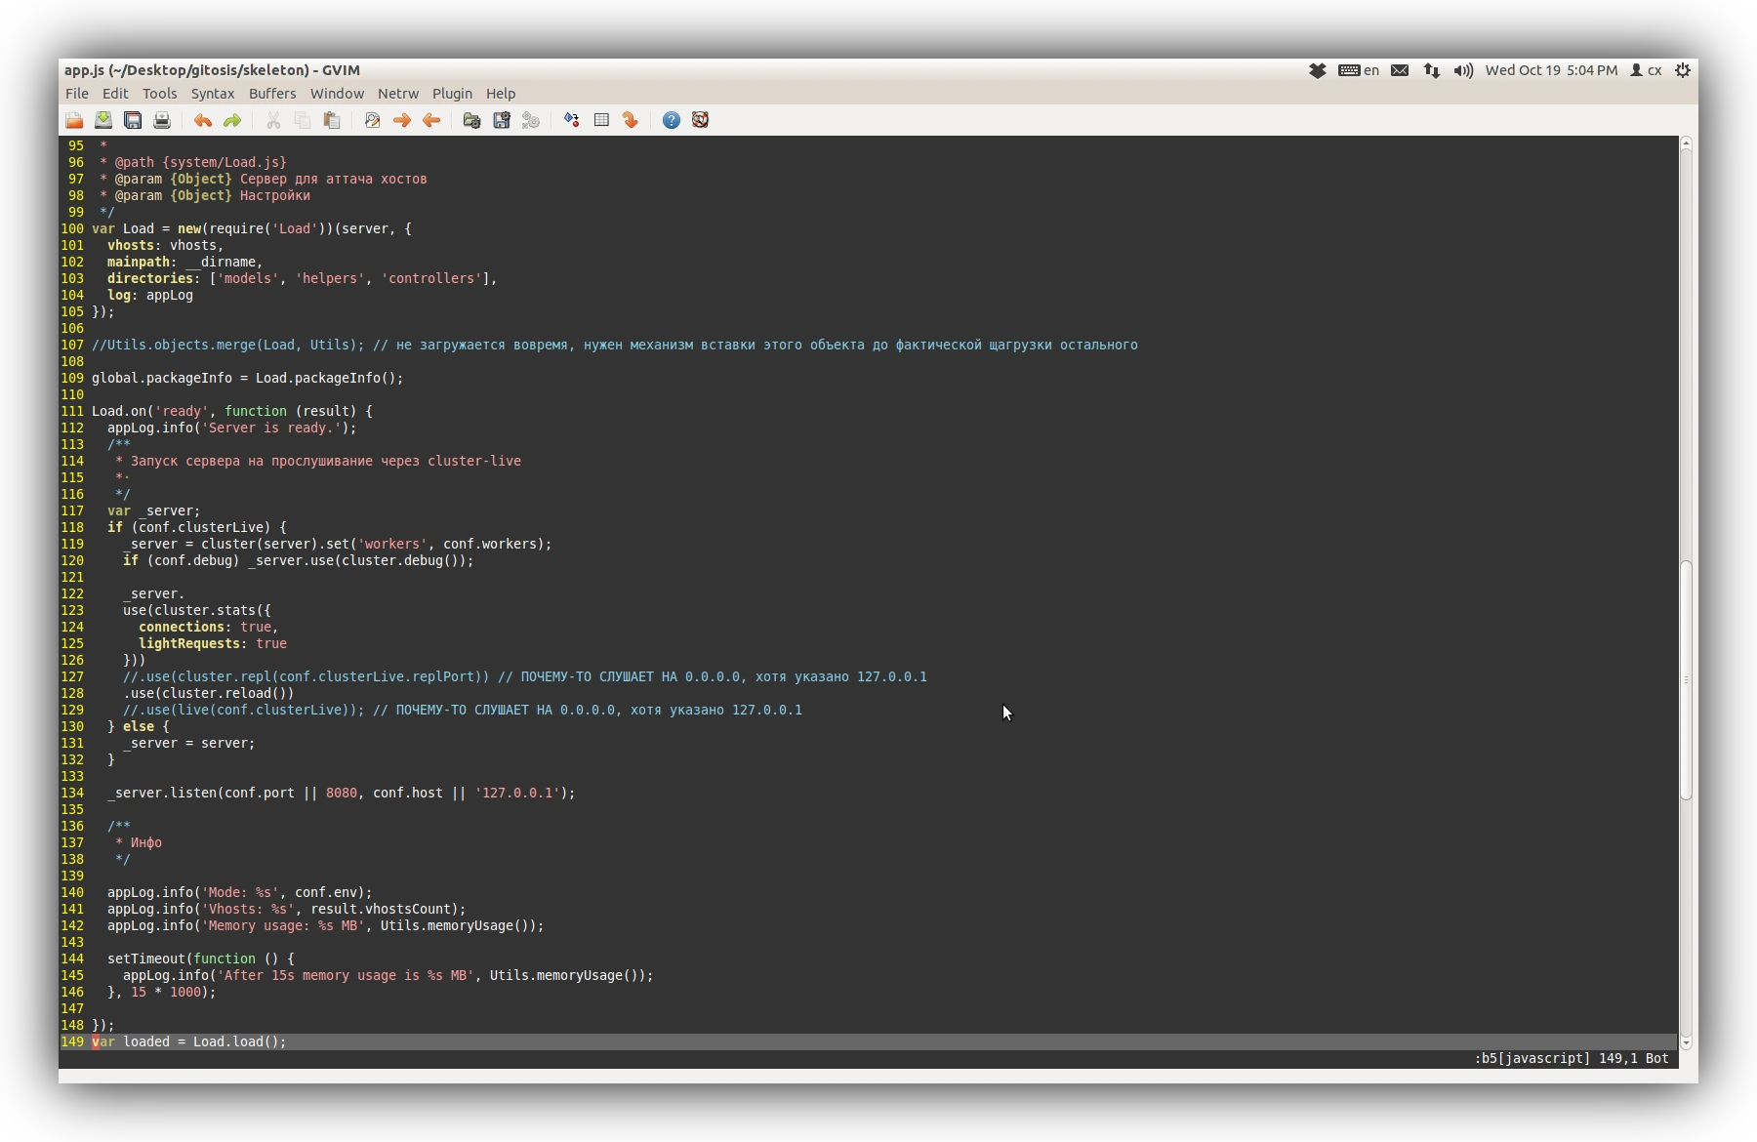This screenshot has width=1757, height=1142.
Task: Open Vim help with the question mark icon
Action: (x=672, y=120)
